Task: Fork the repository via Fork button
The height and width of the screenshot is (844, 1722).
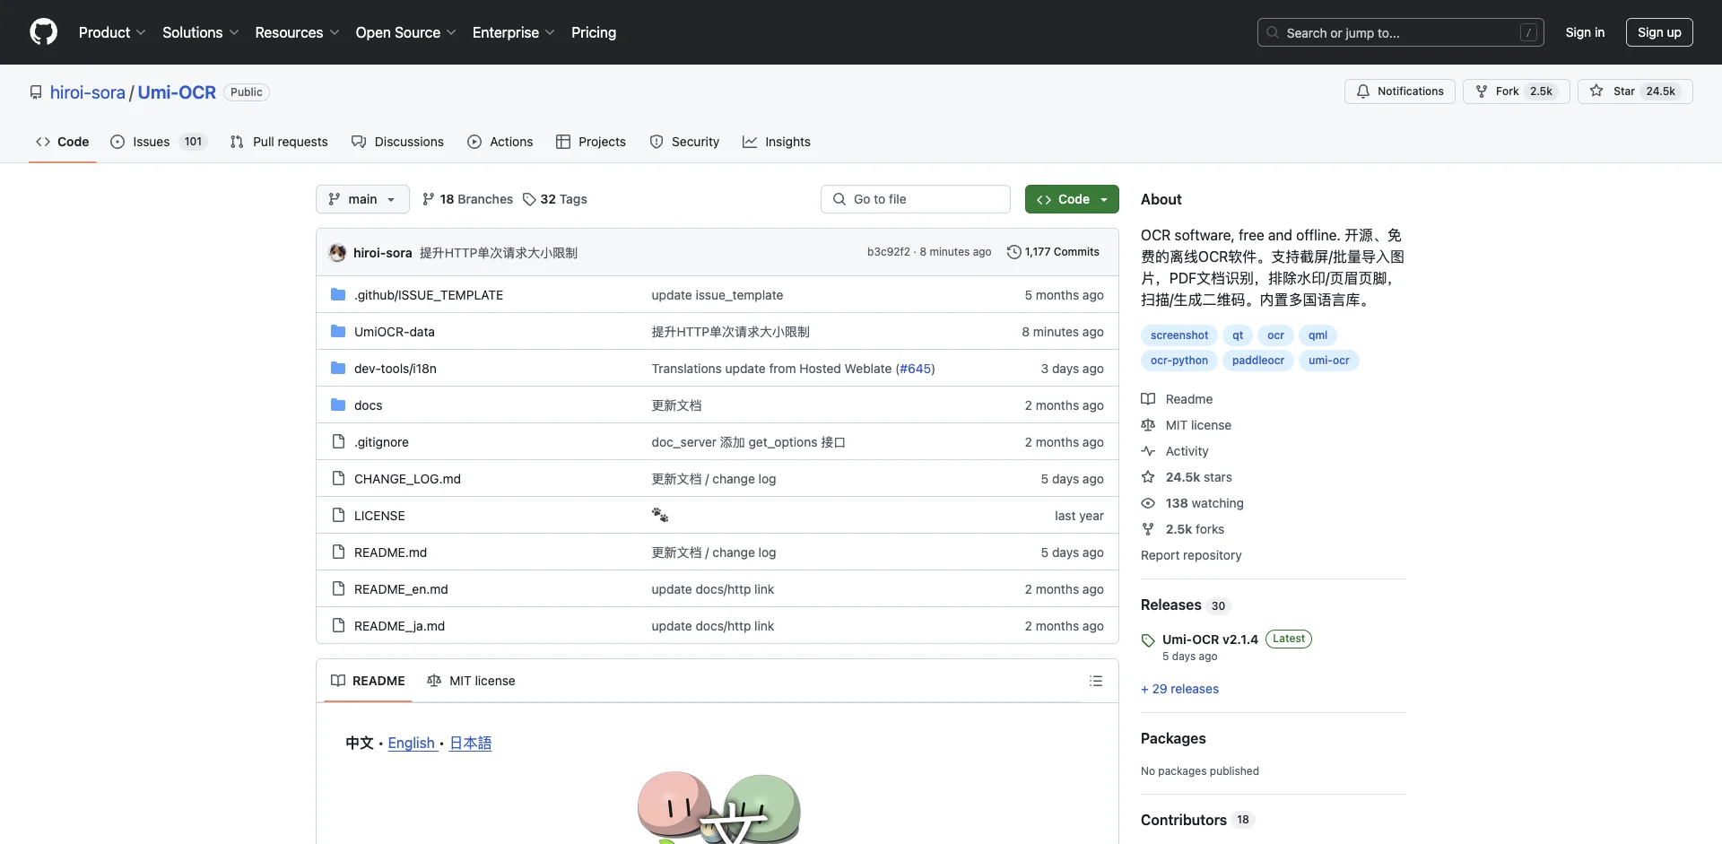Action: click(x=1516, y=91)
